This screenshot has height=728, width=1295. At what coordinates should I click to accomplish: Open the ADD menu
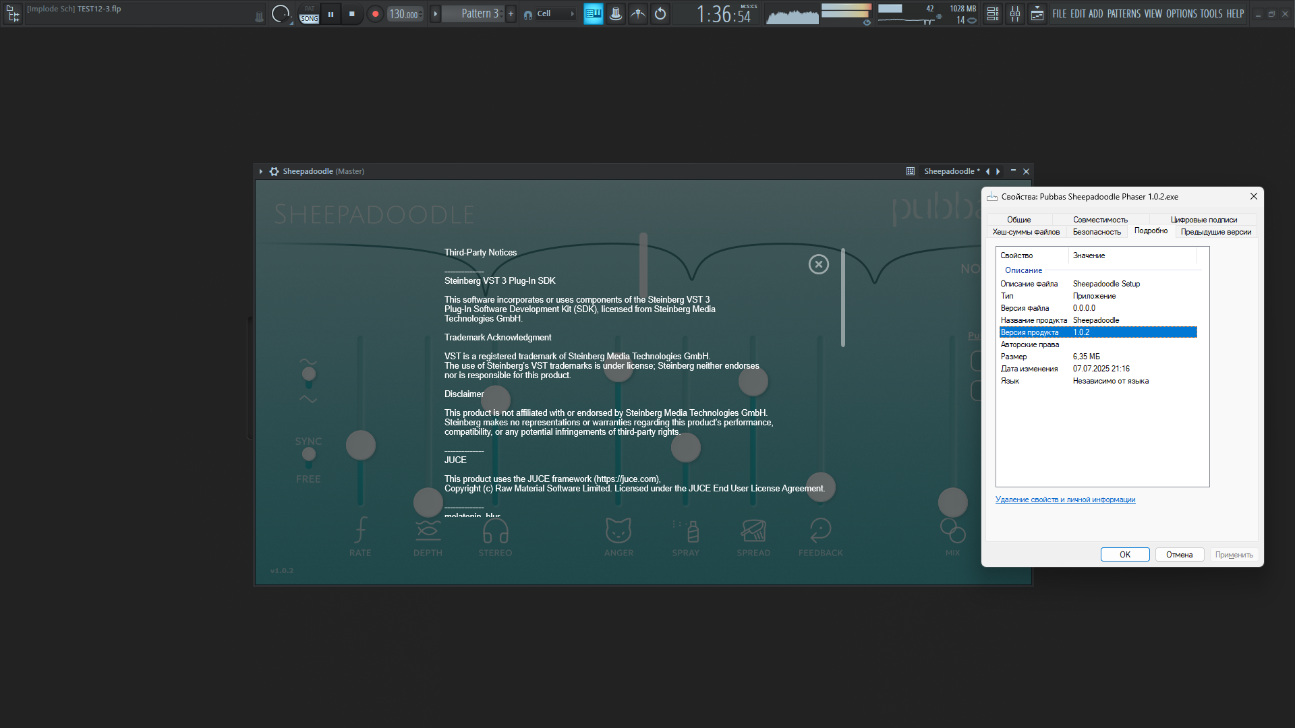point(1096,13)
